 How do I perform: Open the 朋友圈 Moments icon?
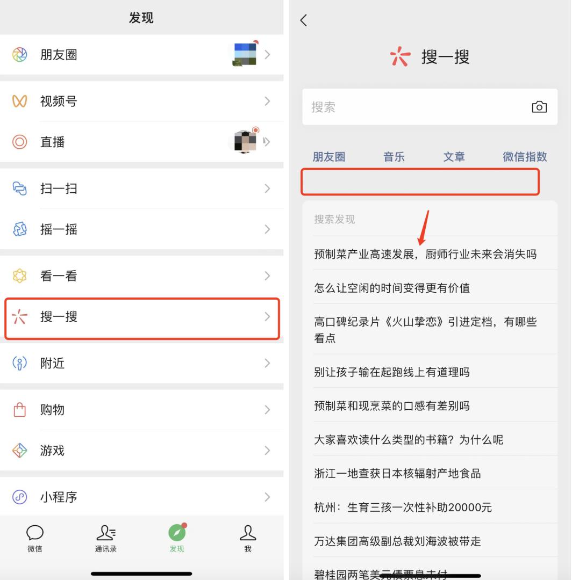(19, 55)
